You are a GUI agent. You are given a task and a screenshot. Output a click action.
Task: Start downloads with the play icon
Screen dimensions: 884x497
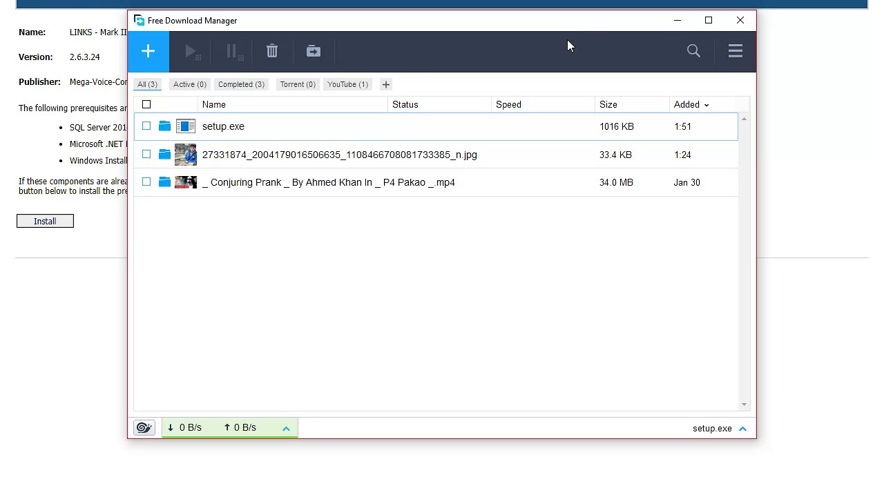tap(192, 52)
